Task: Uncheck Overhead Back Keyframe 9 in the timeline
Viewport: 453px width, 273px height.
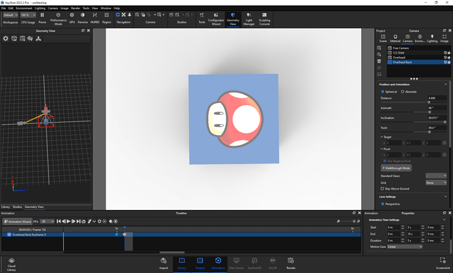Action: point(9,234)
